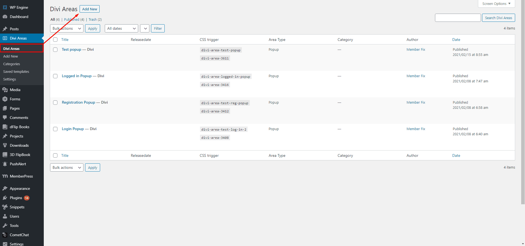Click the Posts pushpin icon
Image resolution: width=525 pixels, height=246 pixels.
click(x=5, y=29)
